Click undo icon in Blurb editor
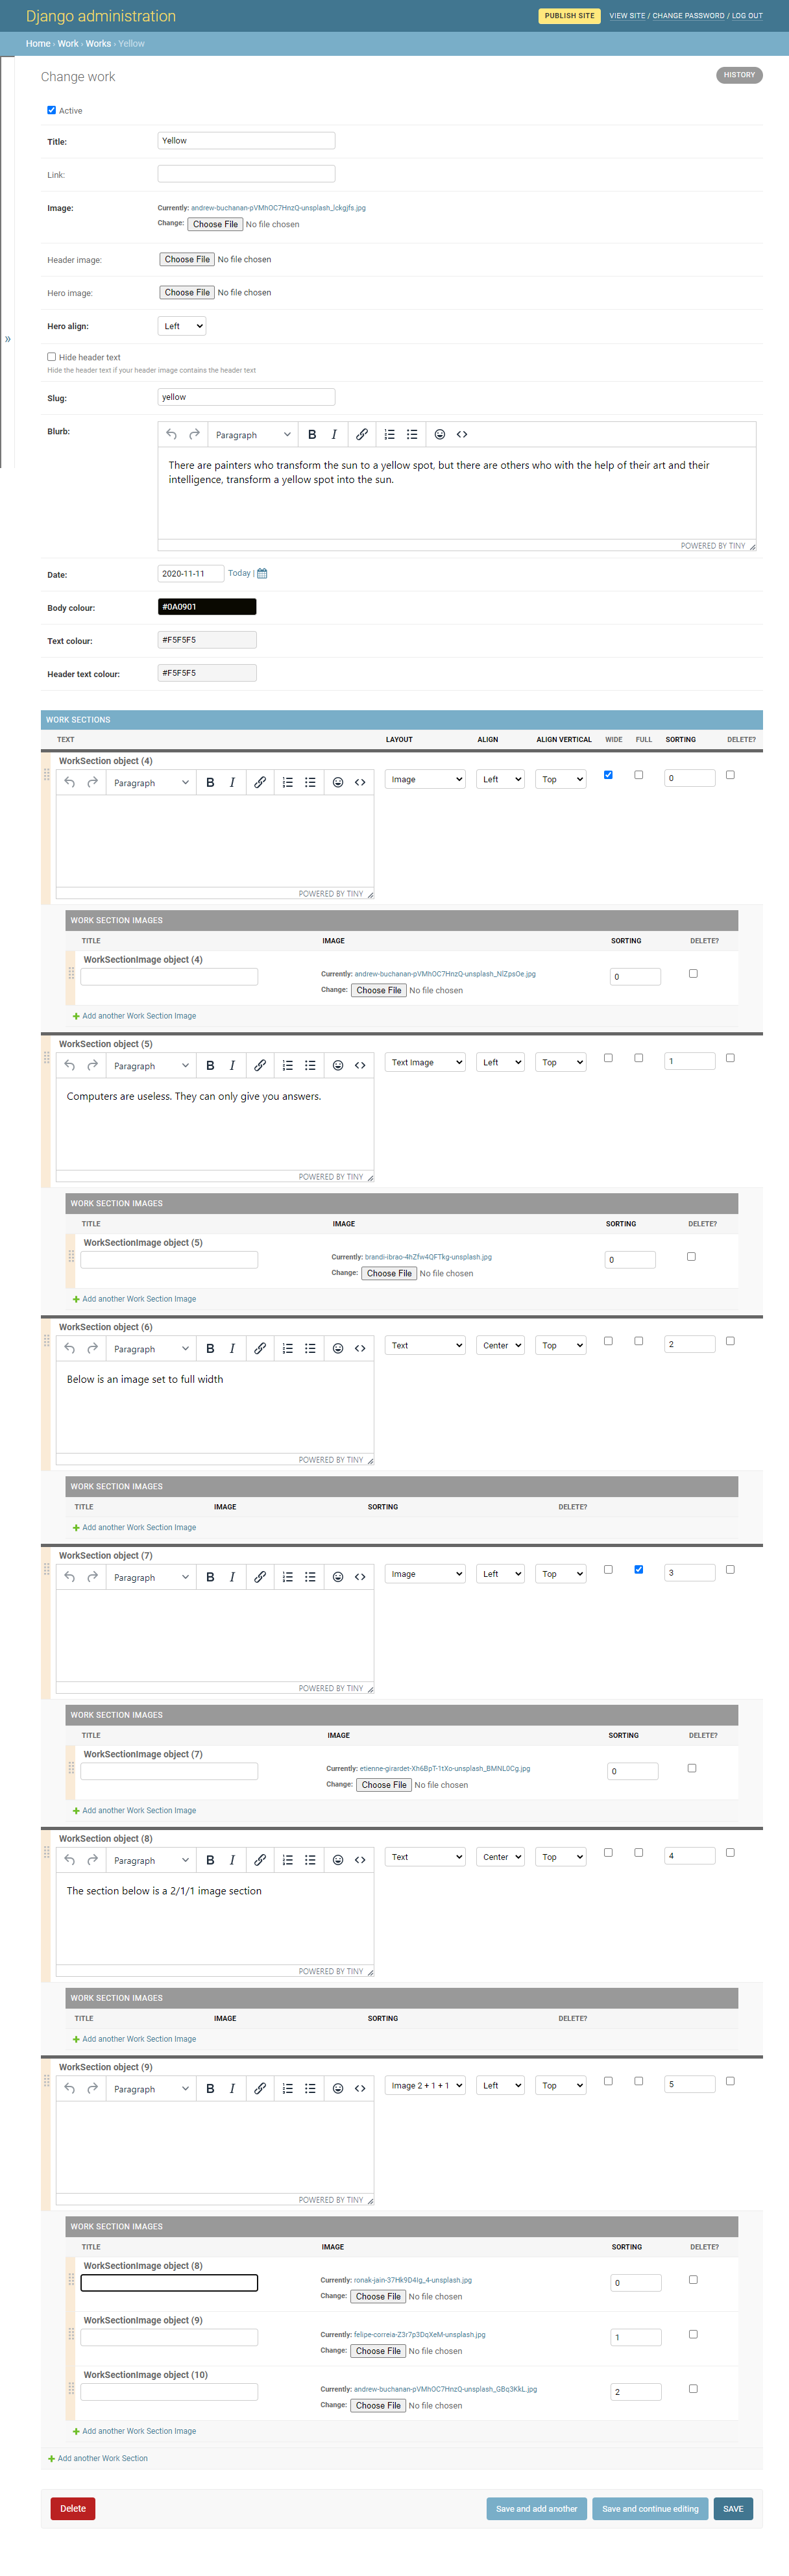 point(171,434)
